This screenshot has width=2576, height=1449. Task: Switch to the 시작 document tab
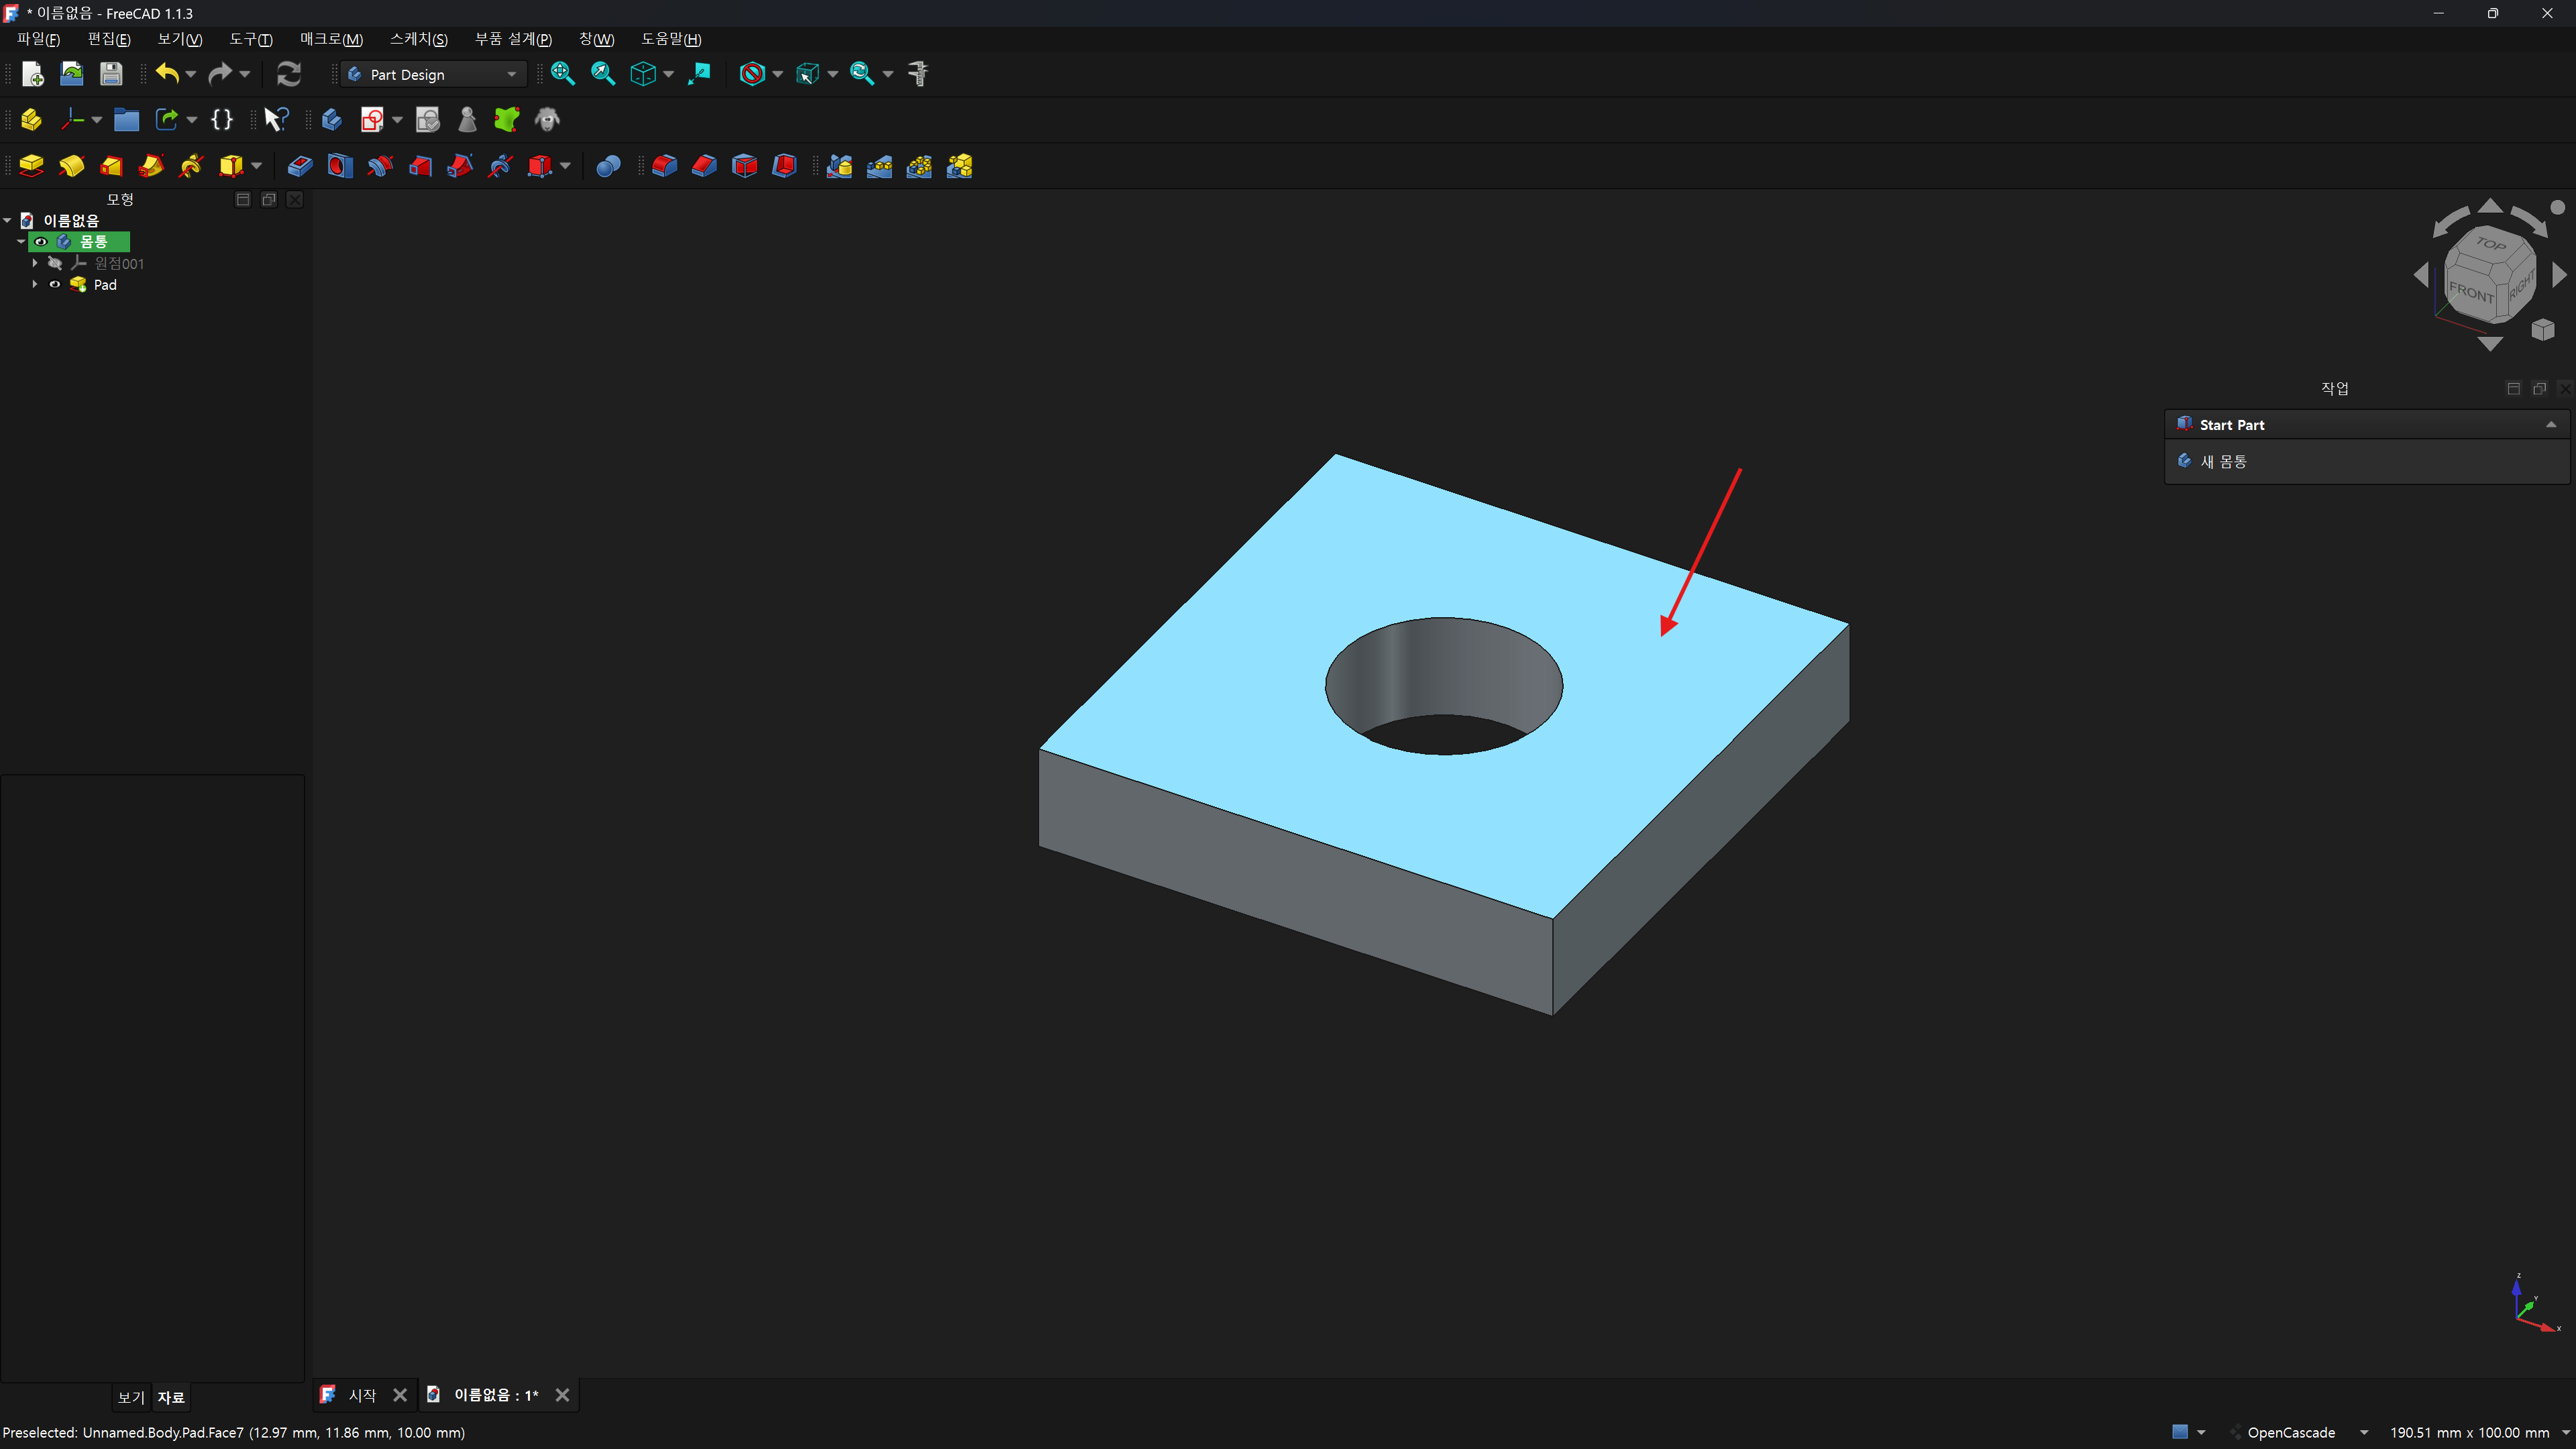pos(362,1395)
